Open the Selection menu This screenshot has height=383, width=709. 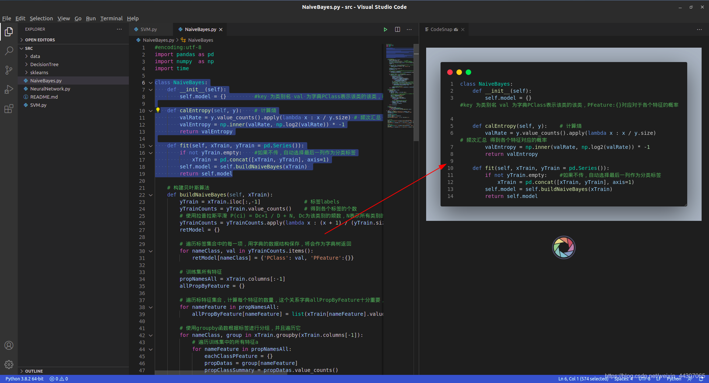(x=41, y=18)
